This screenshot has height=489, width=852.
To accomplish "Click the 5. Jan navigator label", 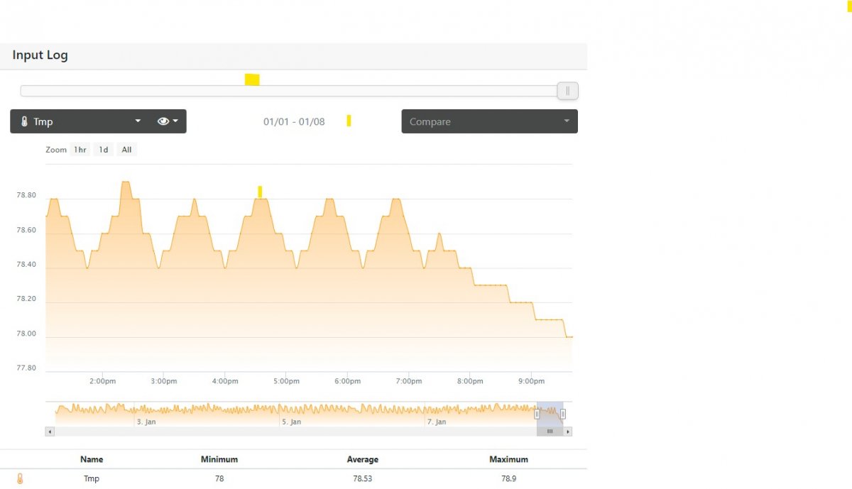I will click(291, 422).
